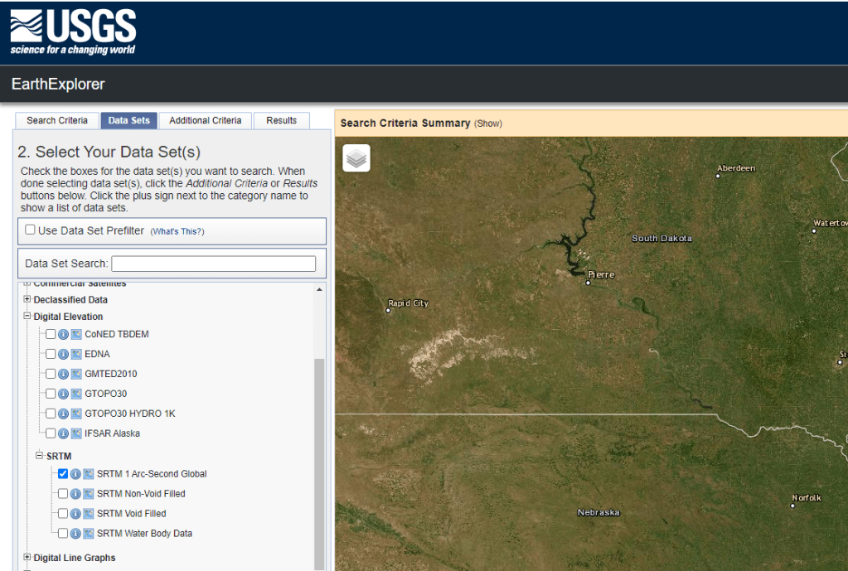
Task: View info for SRTM 1 Arc-Second Global
Action: click(75, 474)
